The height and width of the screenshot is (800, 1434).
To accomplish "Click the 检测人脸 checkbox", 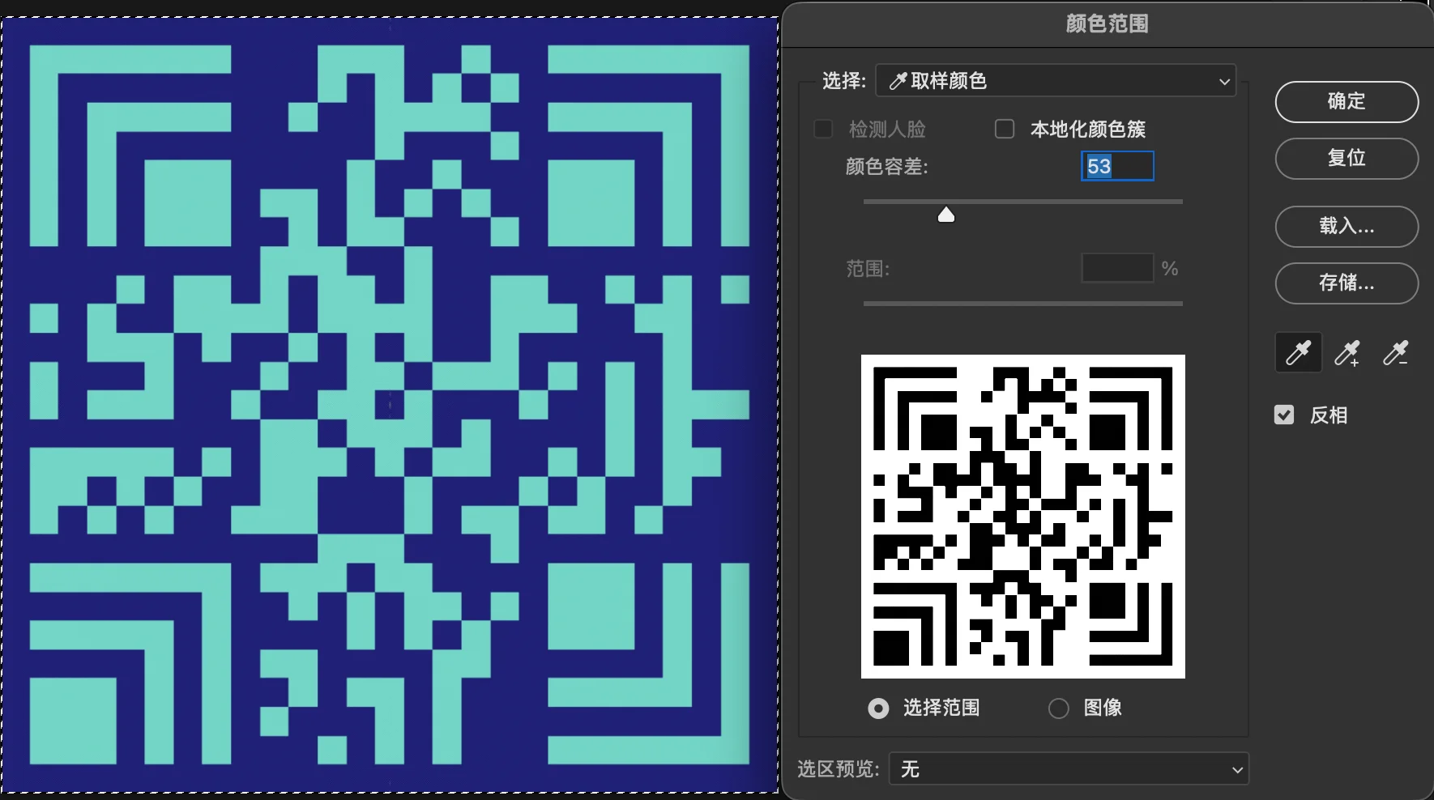I will click(x=823, y=130).
